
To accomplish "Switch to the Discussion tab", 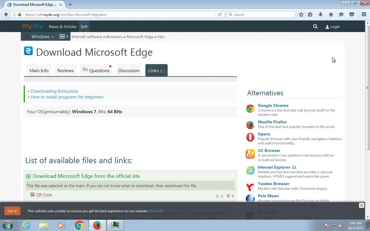I will pos(129,70).
